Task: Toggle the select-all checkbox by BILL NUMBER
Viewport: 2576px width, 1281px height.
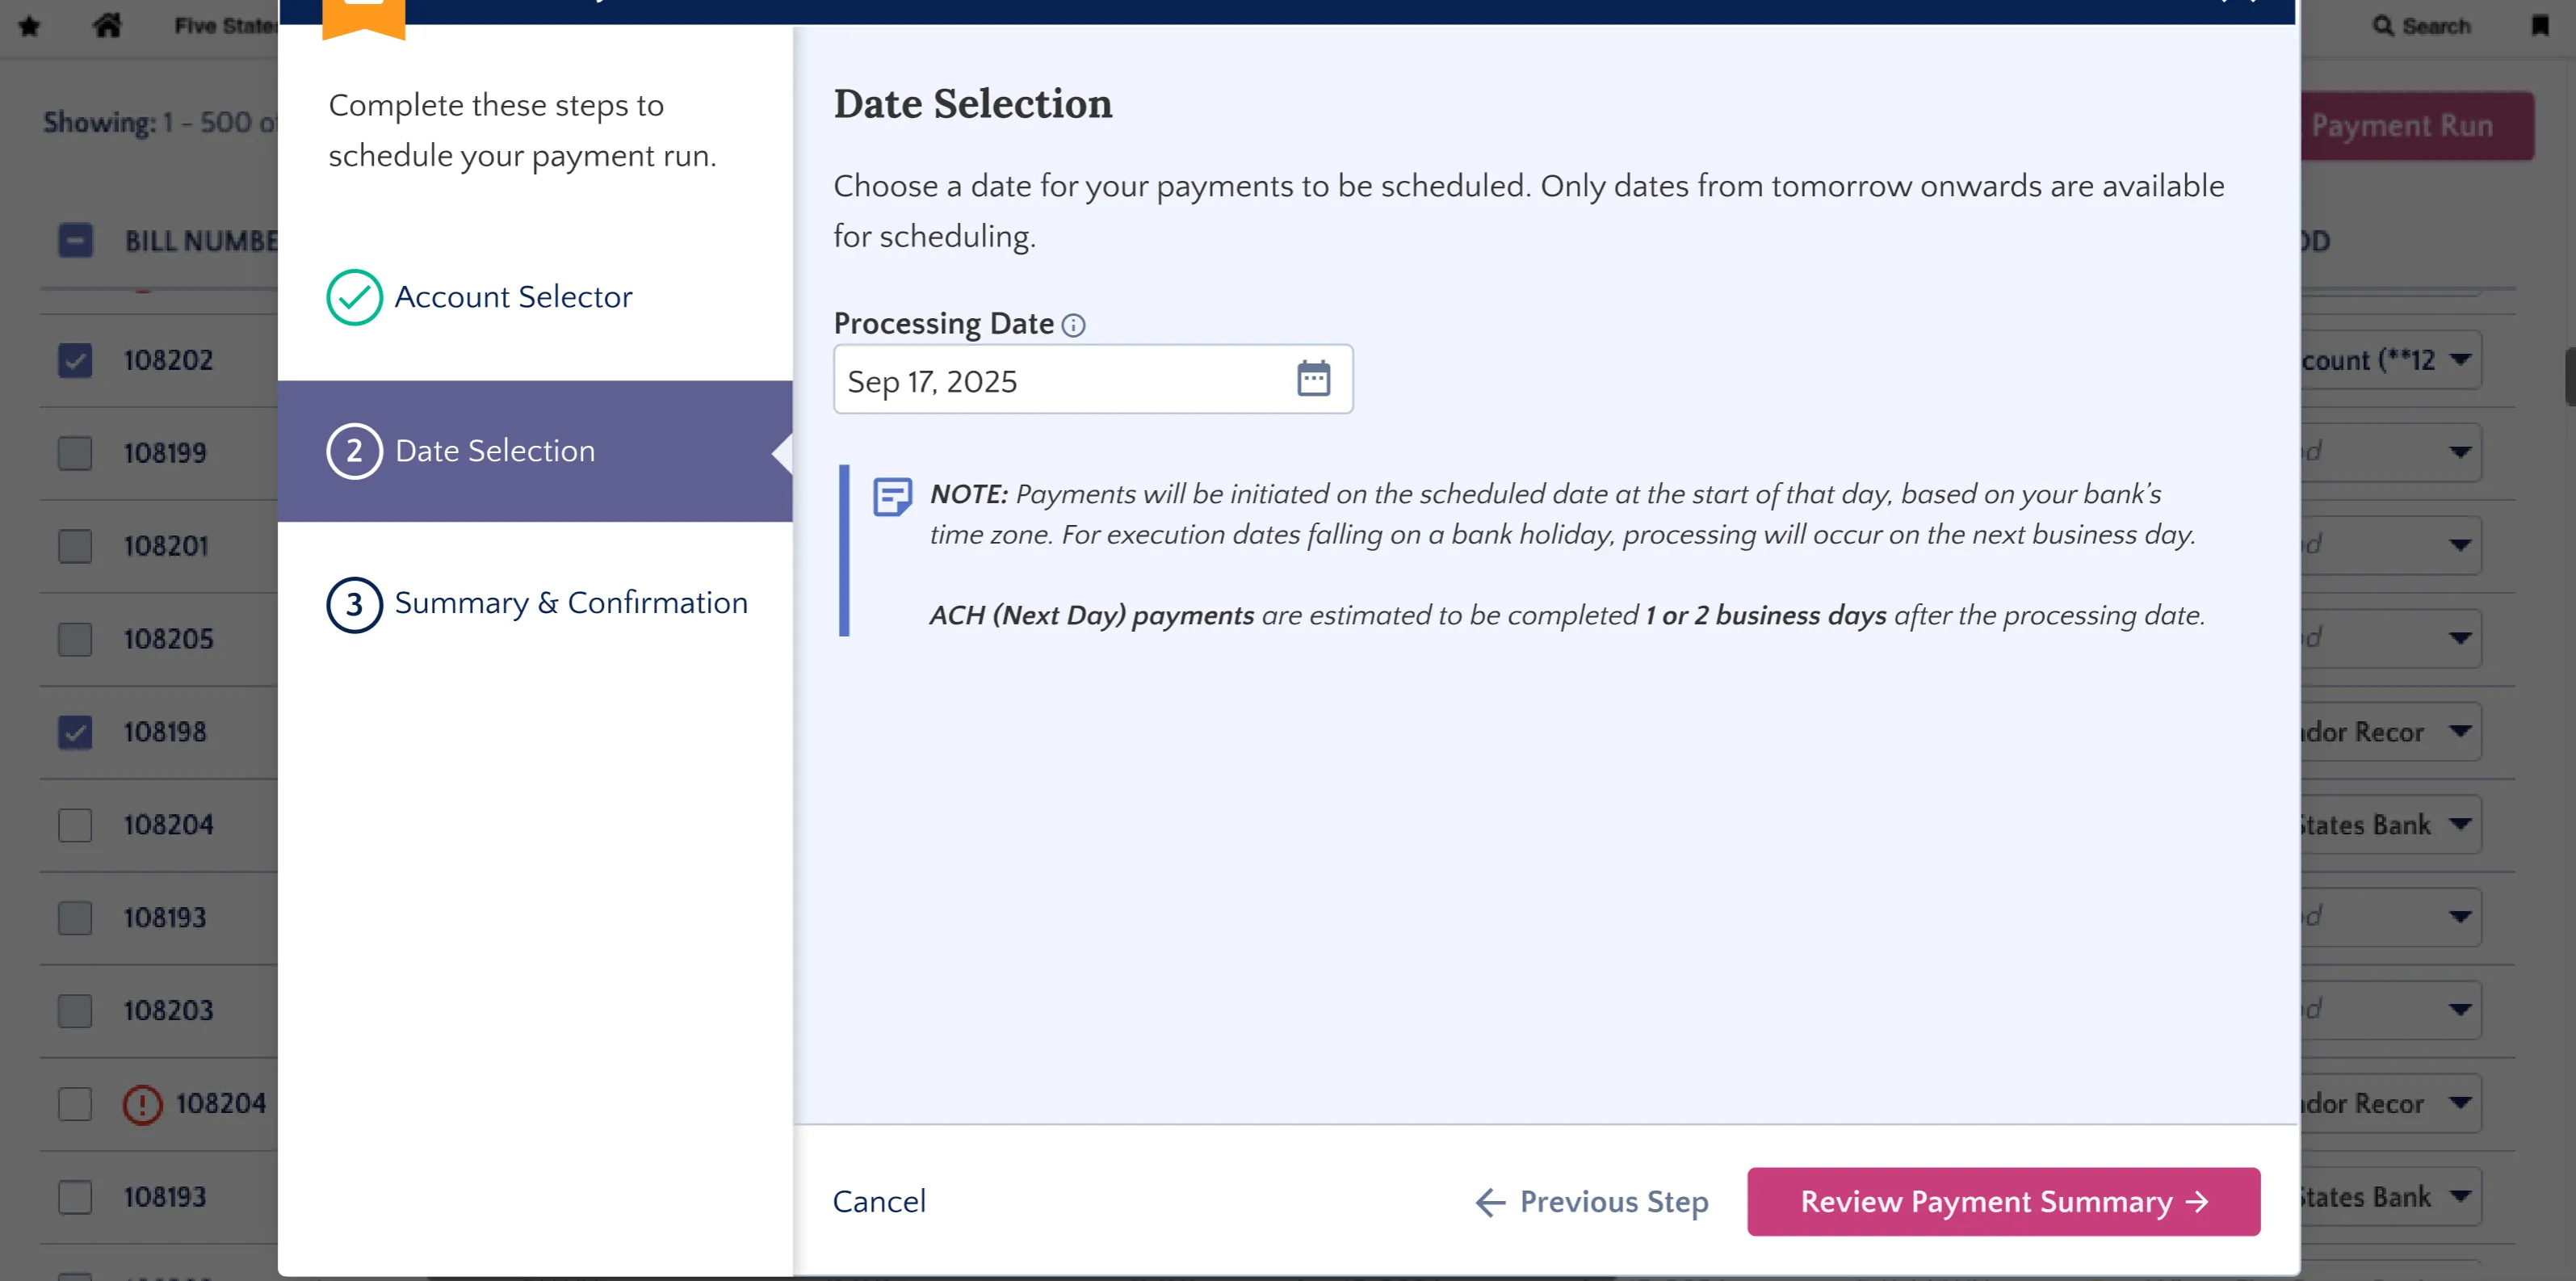Action: point(75,240)
